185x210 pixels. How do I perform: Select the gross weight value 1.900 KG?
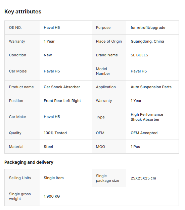52,196
